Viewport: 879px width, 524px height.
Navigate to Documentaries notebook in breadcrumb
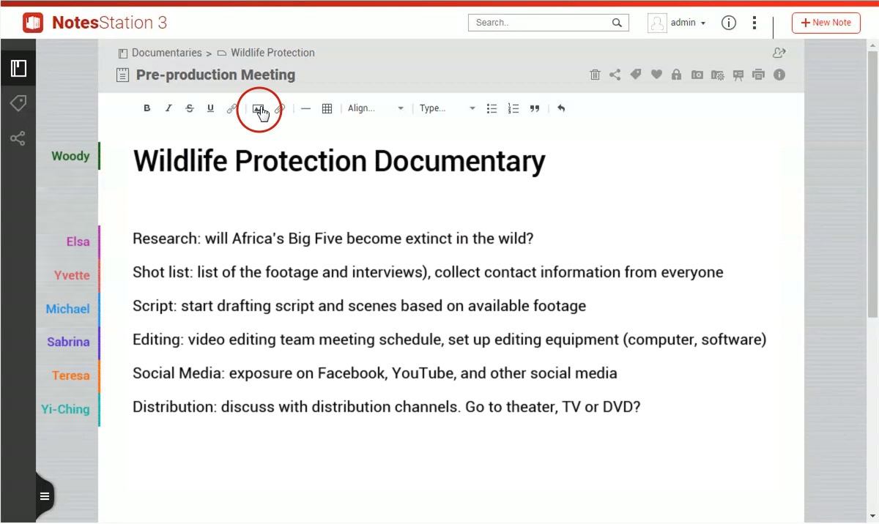[166, 53]
